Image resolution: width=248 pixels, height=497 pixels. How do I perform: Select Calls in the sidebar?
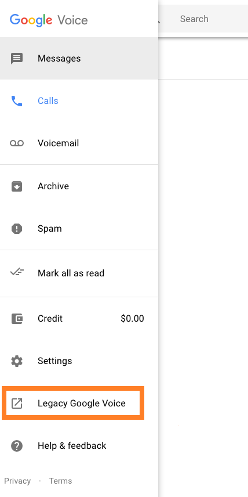tap(79, 101)
